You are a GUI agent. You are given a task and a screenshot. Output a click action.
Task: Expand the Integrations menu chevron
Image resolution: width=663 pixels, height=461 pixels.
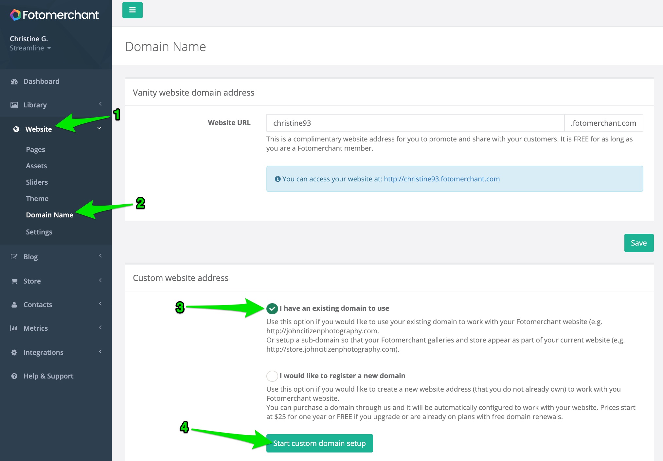coord(100,352)
